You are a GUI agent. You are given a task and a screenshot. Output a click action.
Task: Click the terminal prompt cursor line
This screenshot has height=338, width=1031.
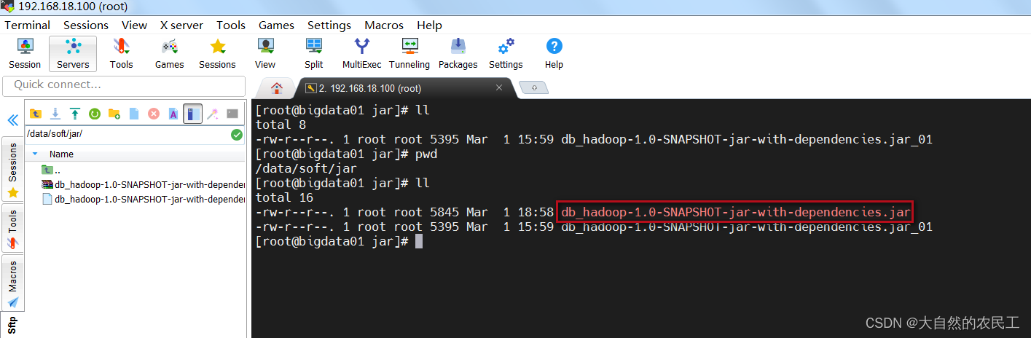pos(339,241)
